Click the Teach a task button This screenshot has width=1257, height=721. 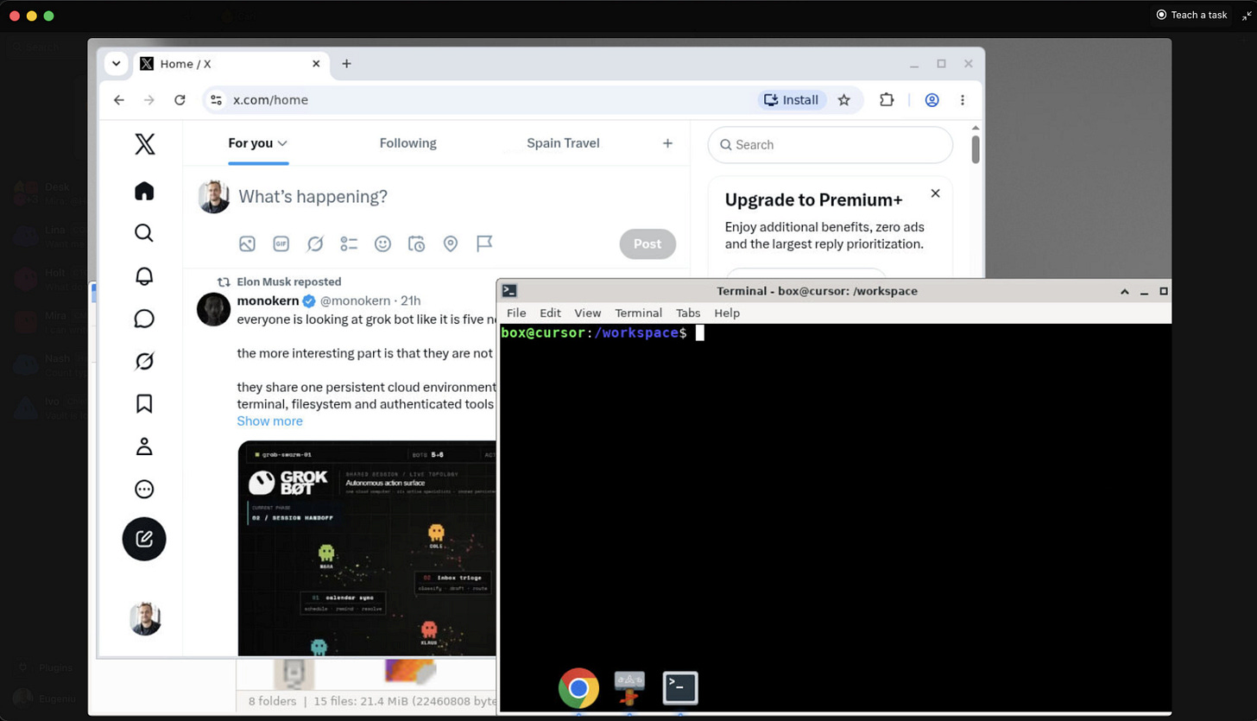point(1192,15)
